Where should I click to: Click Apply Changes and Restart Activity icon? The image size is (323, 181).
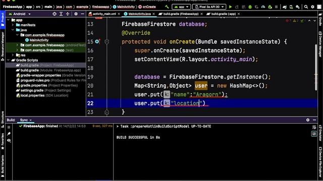point(237,7)
